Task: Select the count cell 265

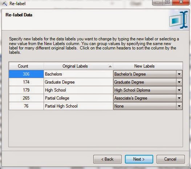Action: click(x=26, y=98)
